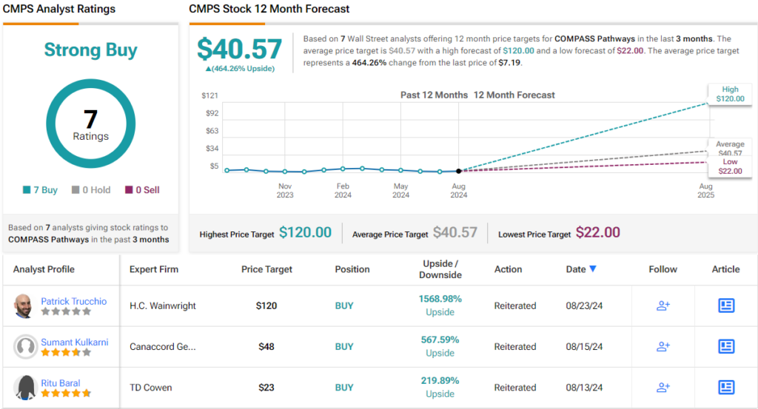The height and width of the screenshot is (409, 758).
Task: Click the follow icon for Sumant Kulkarni
Action: (663, 346)
